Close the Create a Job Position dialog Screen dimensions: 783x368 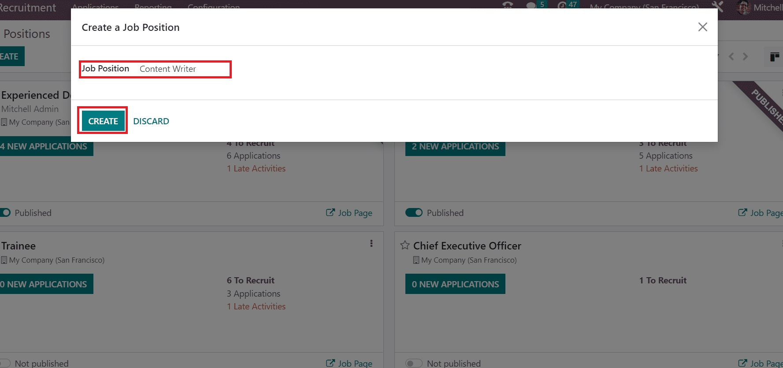[x=702, y=27]
